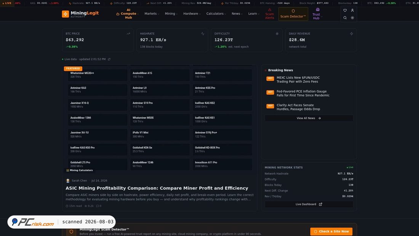
Task: Select the Antminer KS5 Pro card
Action: pos(222,90)
